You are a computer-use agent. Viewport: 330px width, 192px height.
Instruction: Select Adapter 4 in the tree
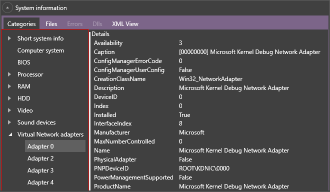40,182
